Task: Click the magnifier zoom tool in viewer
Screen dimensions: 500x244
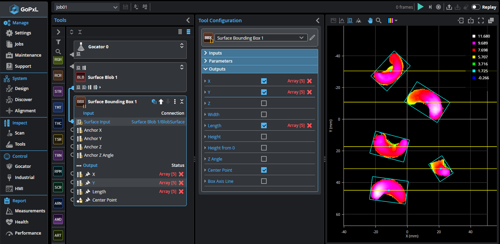Action: click(x=379, y=21)
